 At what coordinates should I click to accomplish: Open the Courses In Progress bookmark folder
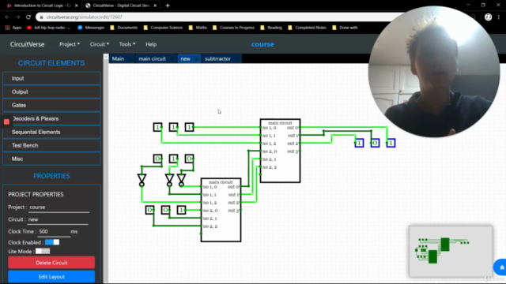tap(234, 28)
